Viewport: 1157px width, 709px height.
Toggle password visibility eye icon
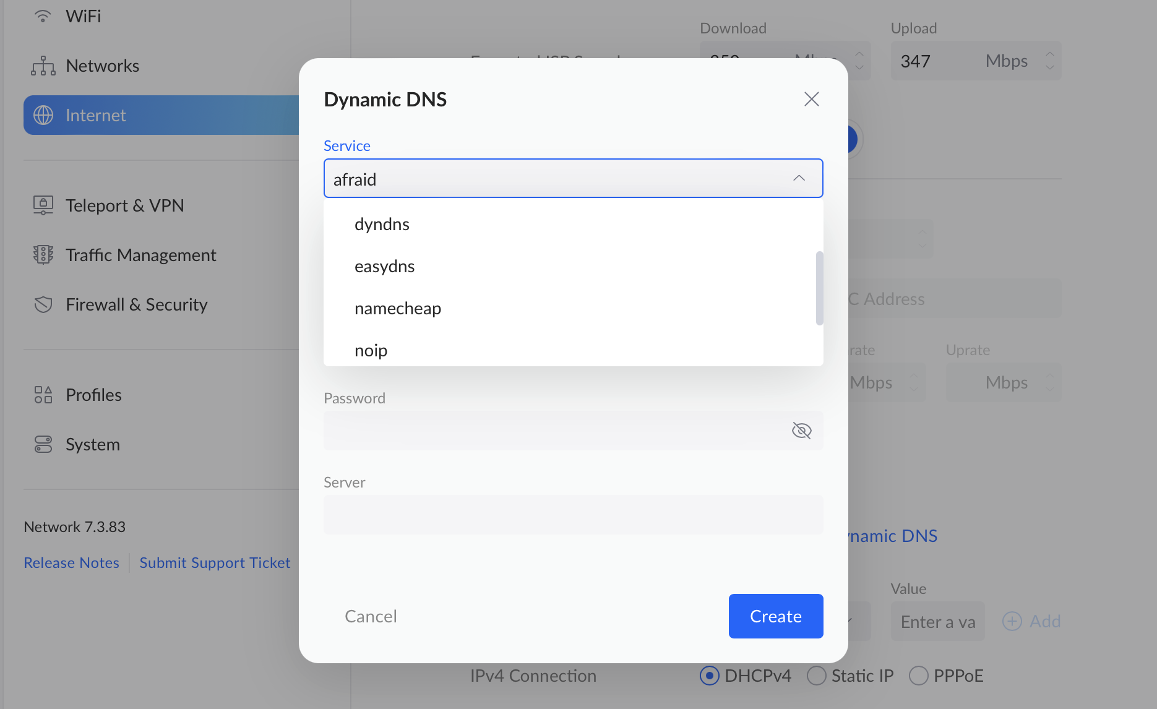pos(801,431)
